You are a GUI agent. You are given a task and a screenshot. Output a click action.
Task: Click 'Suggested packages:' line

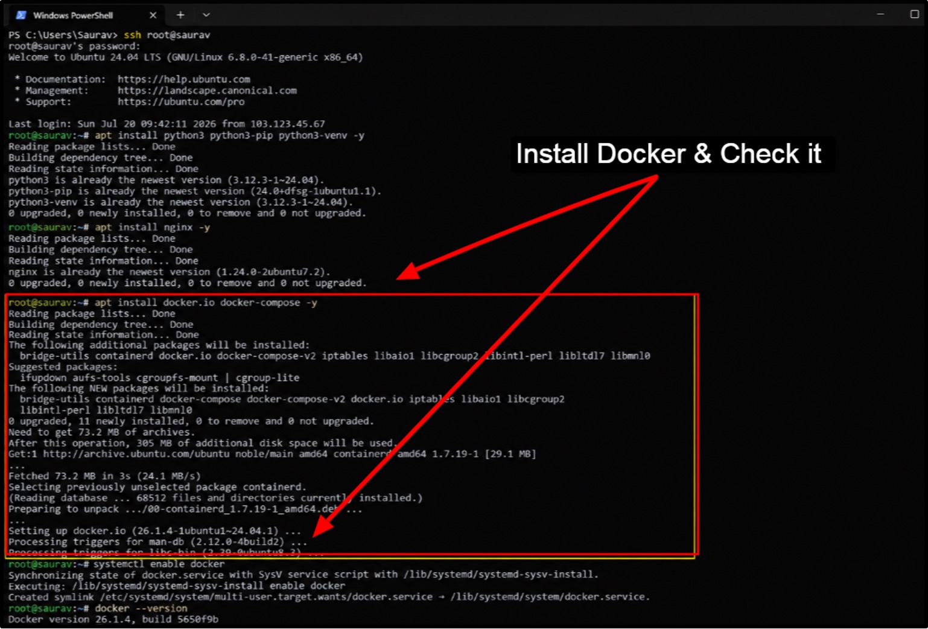coord(63,366)
